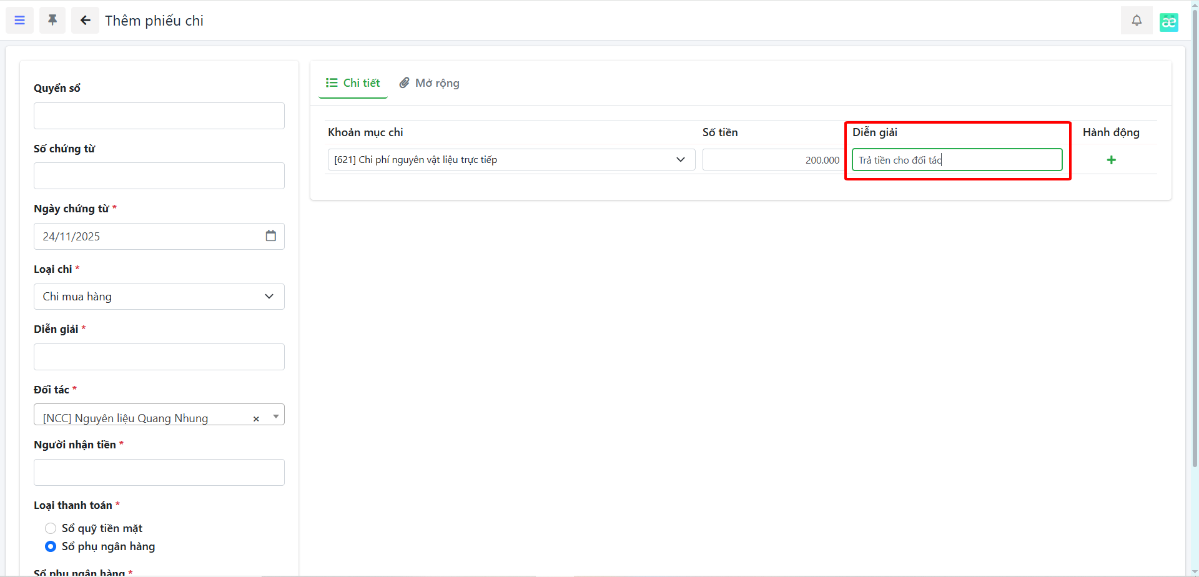Click the green user avatar icon
Viewport: 1199px width, 577px height.
pyautogui.click(x=1168, y=22)
